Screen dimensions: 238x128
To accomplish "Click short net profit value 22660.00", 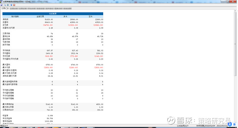I will click(x=99, y=20).
